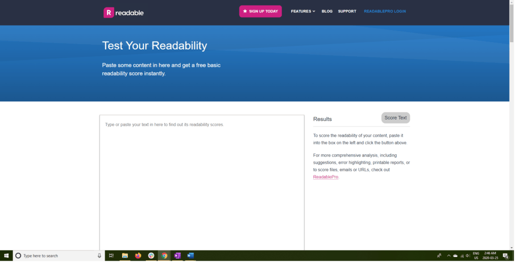Open the Slack taskbar icon
The height and width of the screenshot is (262, 515).
151,256
